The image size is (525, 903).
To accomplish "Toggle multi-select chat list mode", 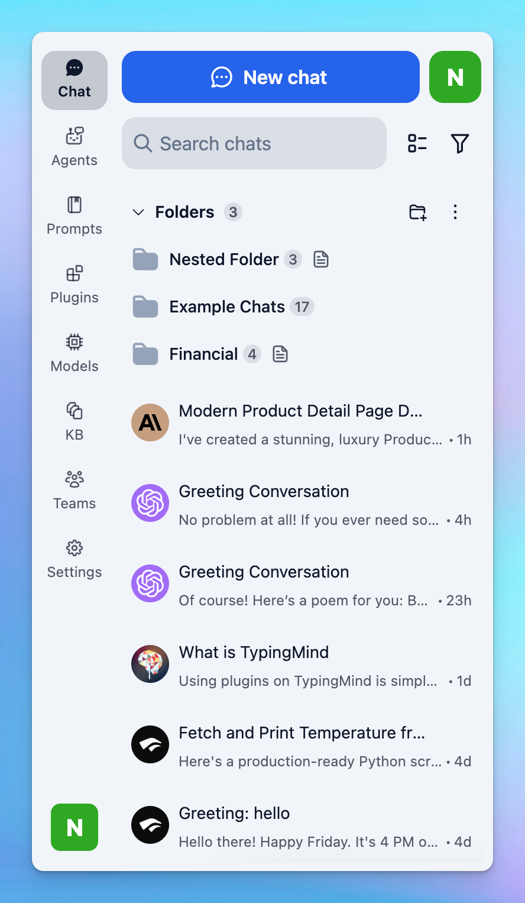I will [x=417, y=143].
